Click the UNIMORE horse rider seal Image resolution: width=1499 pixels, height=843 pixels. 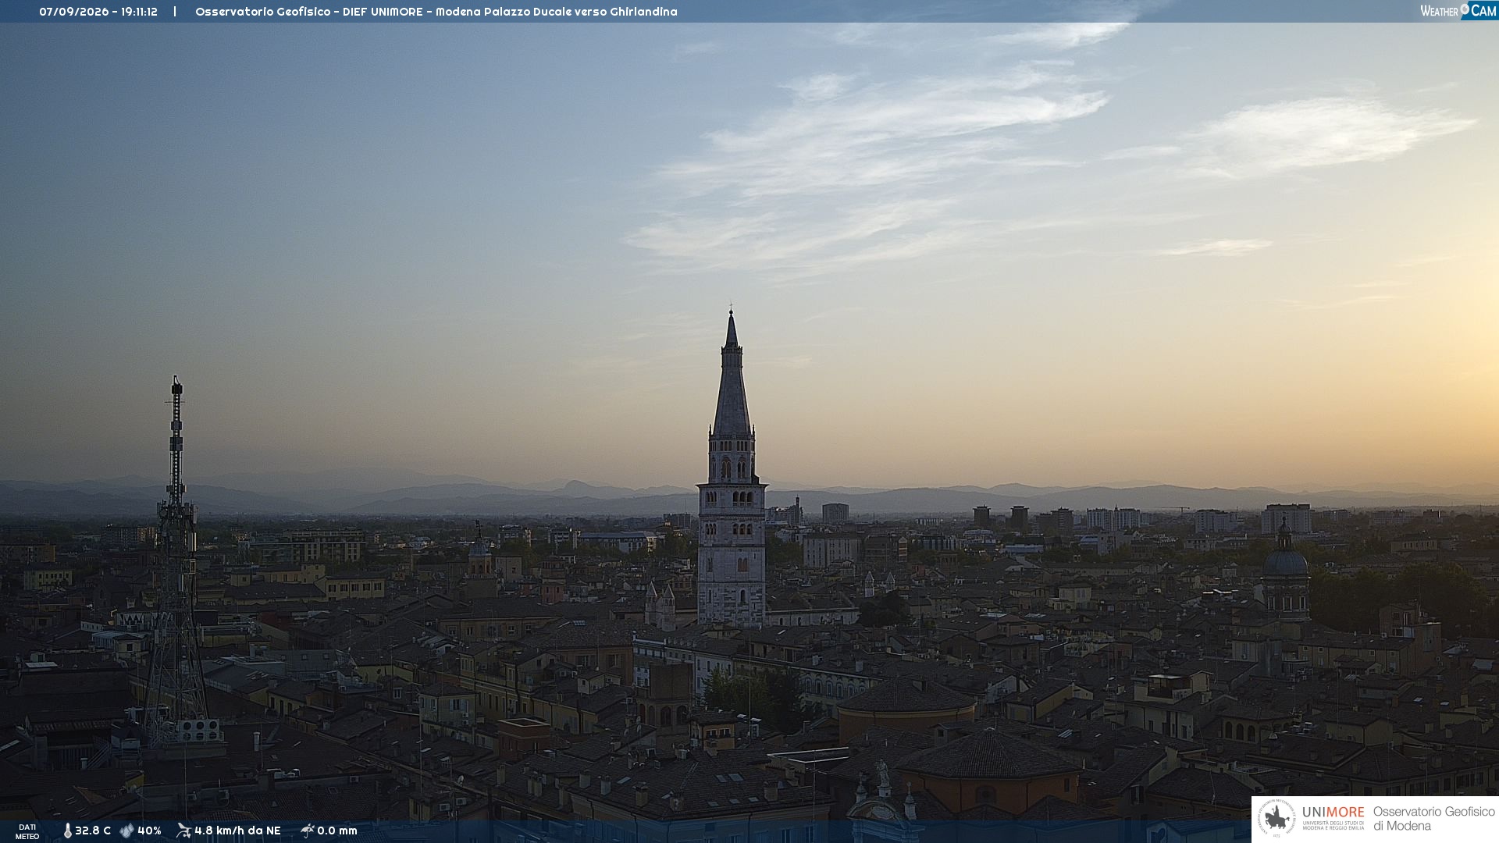click(1276, 818)
